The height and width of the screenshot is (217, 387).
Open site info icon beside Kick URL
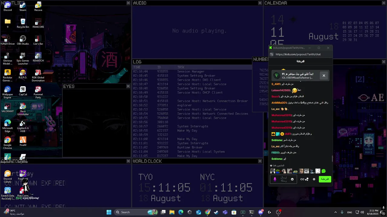point(272,54)
